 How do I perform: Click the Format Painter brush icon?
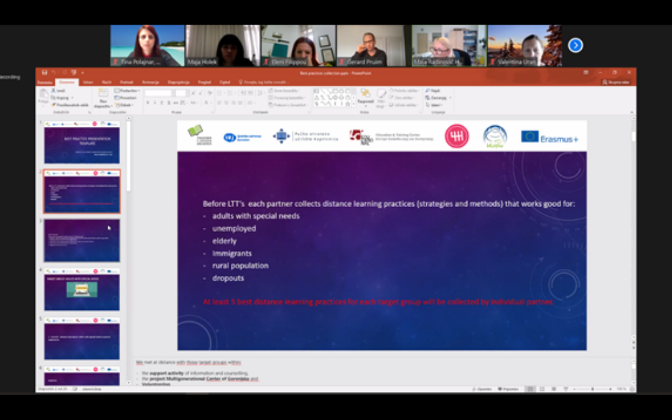(x=54, y=105)
